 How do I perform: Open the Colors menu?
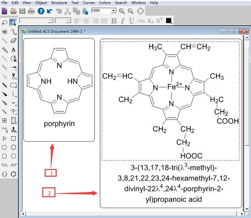click(105, 3)
